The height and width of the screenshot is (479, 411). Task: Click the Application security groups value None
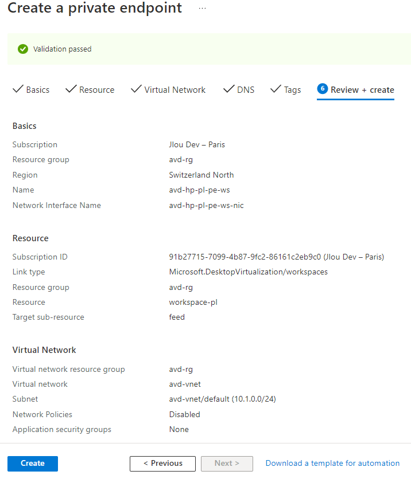click(179, 429)
